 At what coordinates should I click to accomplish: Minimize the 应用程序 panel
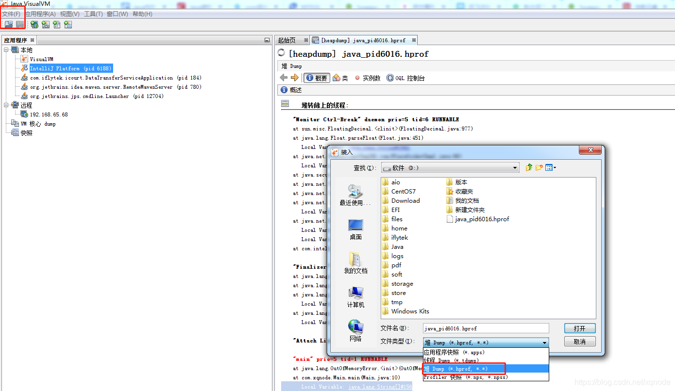[x=267, y=40]
